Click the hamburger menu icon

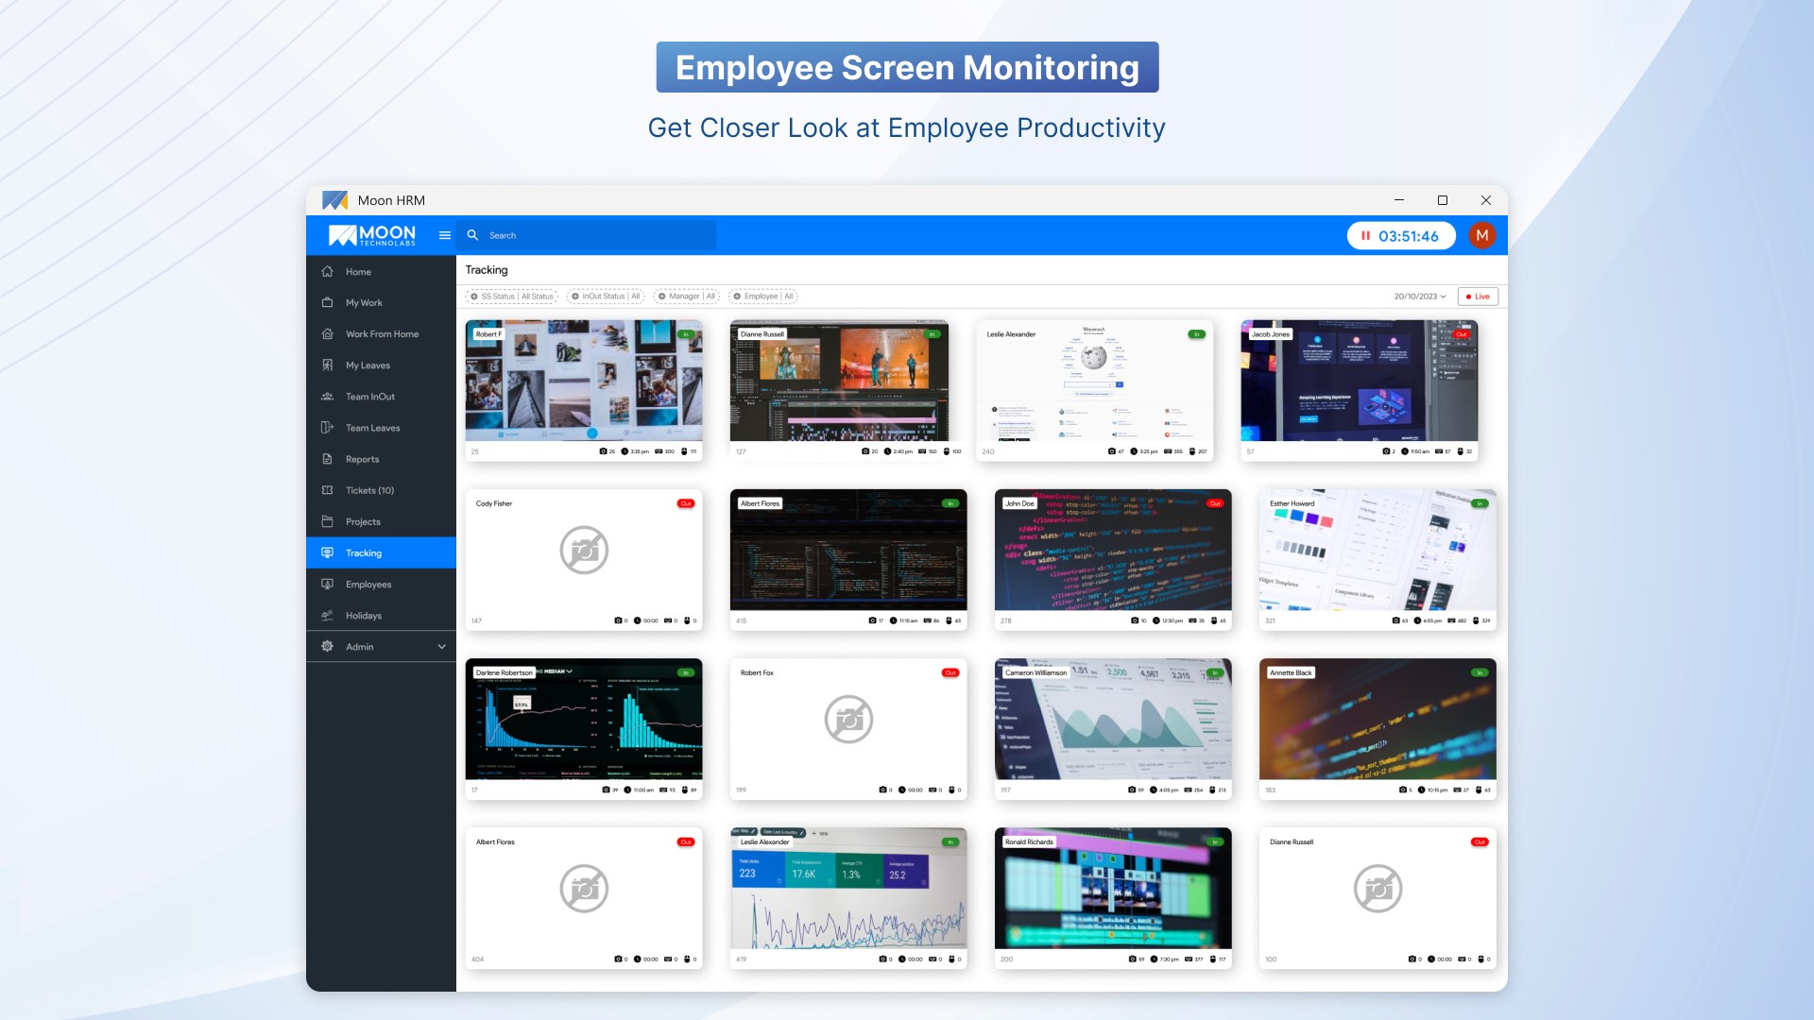tap(444, 235)
